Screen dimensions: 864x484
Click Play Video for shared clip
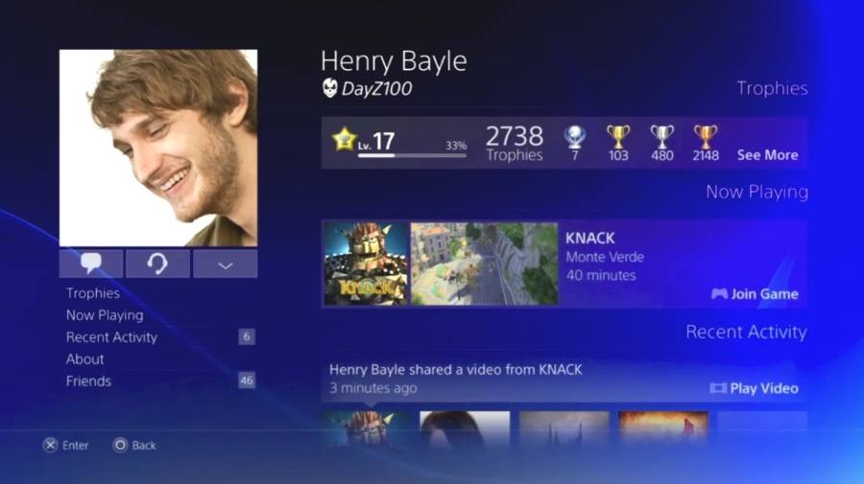tap(755, 388)
